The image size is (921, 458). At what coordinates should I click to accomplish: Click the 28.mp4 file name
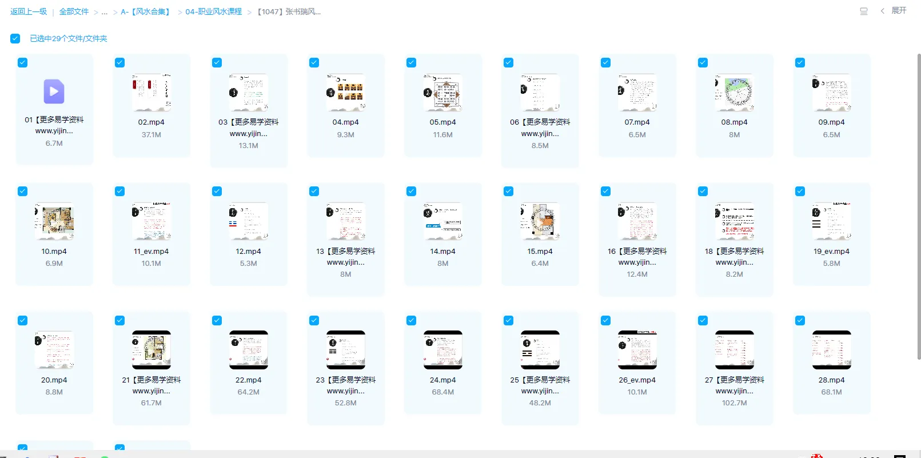pyautogui.click(x=832, y=380)
